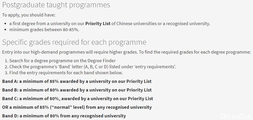Click the Band C requirement line
The width and height of the screenshot is (253, 120).
coord(78,98)
